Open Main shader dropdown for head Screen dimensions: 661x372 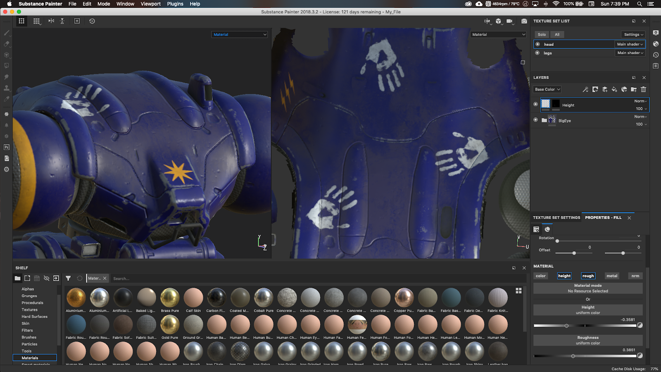630,44
